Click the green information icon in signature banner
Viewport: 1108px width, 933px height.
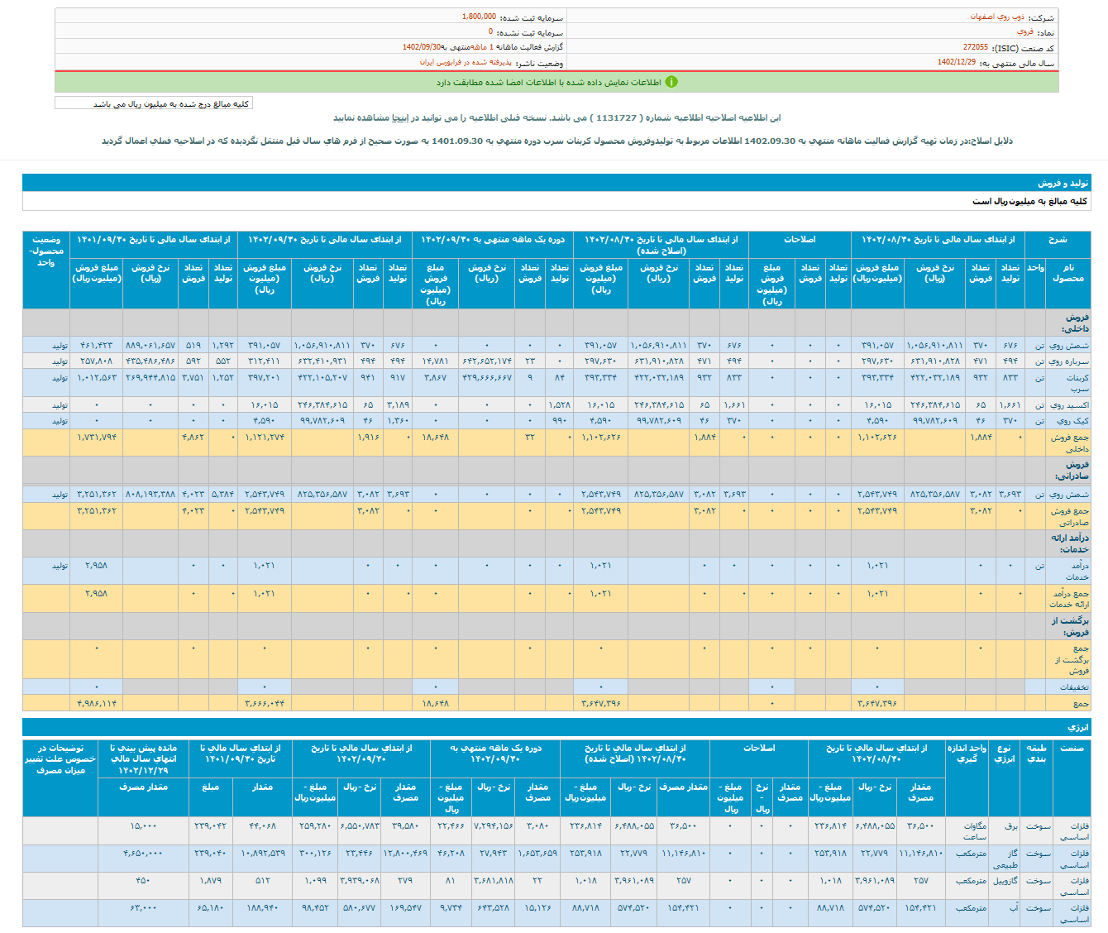coord(671,82)
